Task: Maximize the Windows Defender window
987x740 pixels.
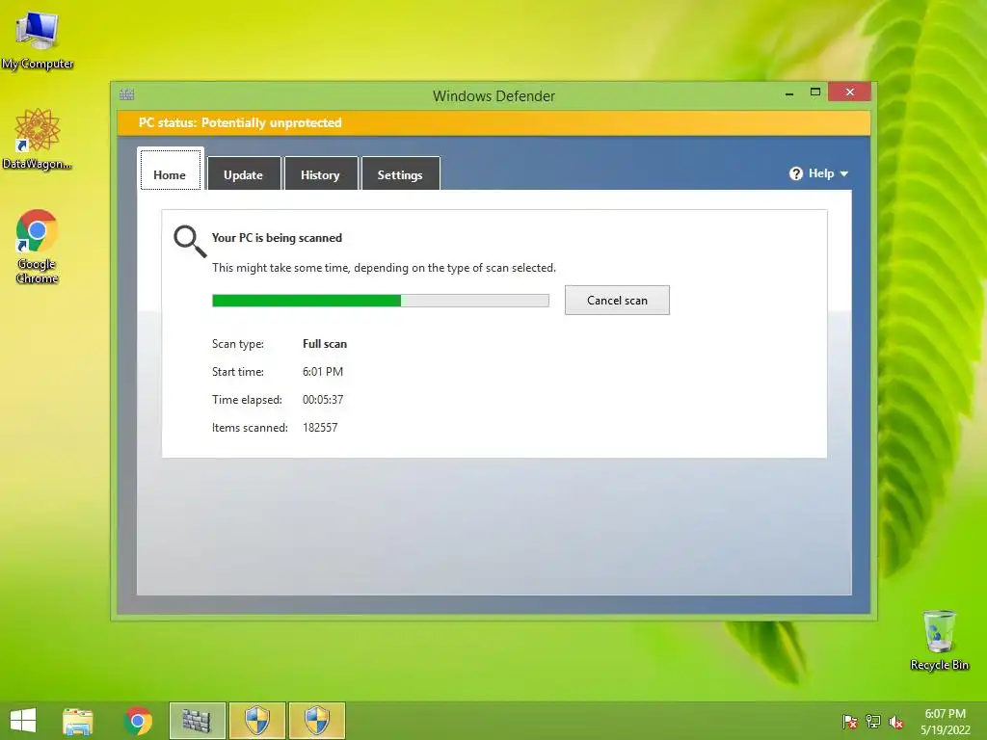Action: pos(815,92)
